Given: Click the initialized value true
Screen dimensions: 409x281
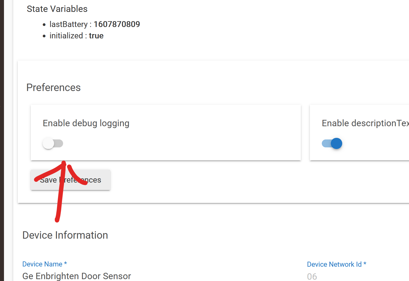Looking at the screenshot, I should point(96,36).
